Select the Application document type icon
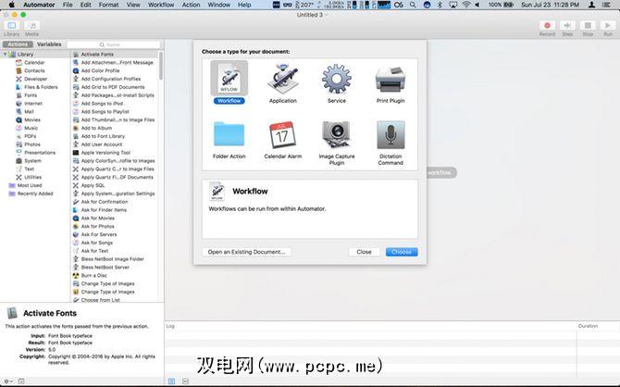The width and height of the screenshot is (620, 387). click(x=283, y=79)
